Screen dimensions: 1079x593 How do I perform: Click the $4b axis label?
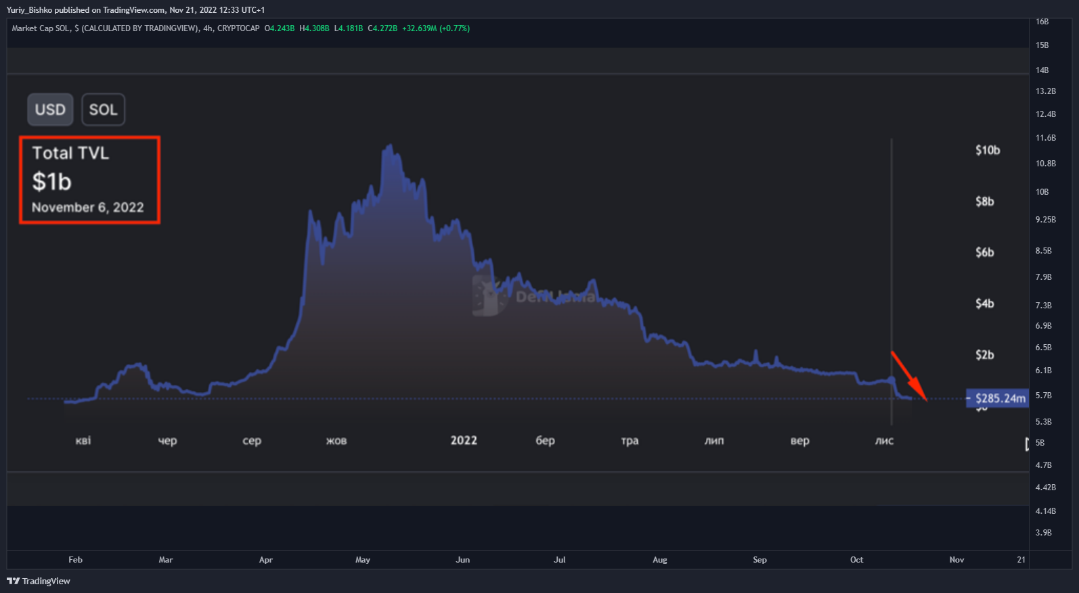pyautogui.click(x=985, y=304)
